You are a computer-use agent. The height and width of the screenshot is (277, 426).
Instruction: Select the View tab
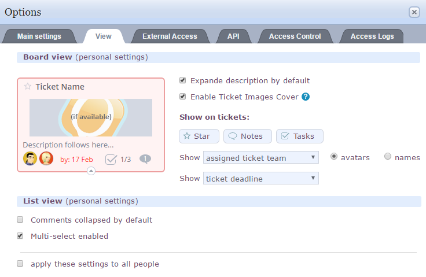tap(104, 36)
